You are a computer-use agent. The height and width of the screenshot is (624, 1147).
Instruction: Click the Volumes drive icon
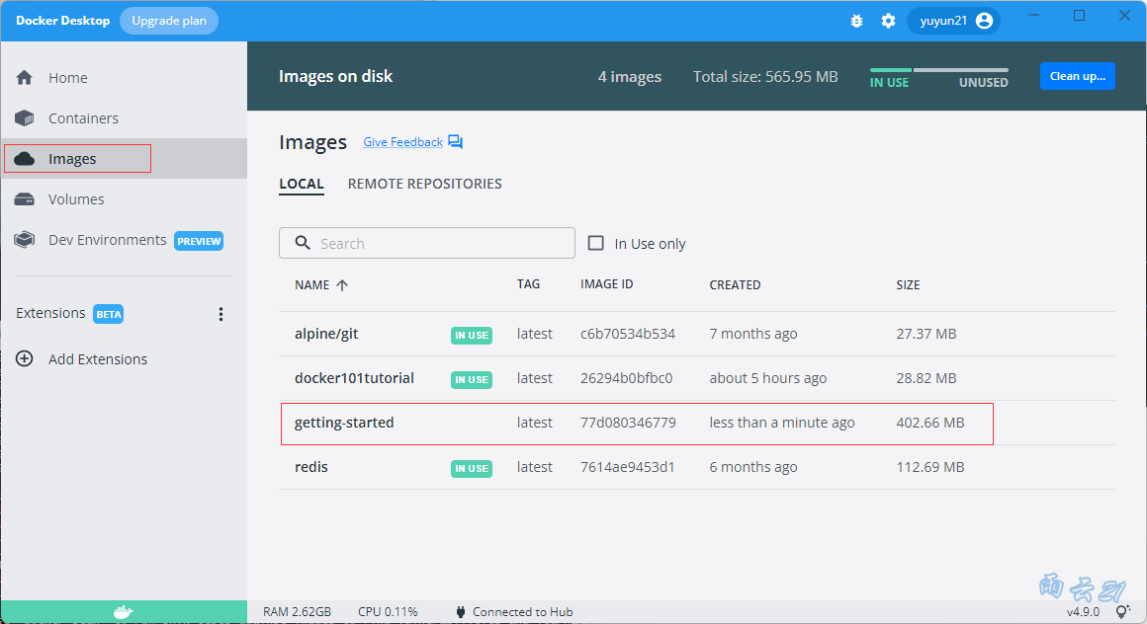[x=24, y=199]
